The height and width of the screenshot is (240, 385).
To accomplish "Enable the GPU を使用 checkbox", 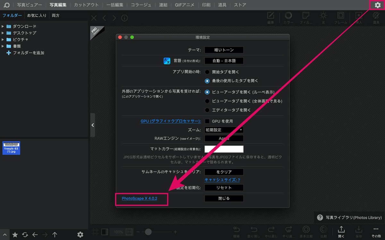I will point(207,121).
